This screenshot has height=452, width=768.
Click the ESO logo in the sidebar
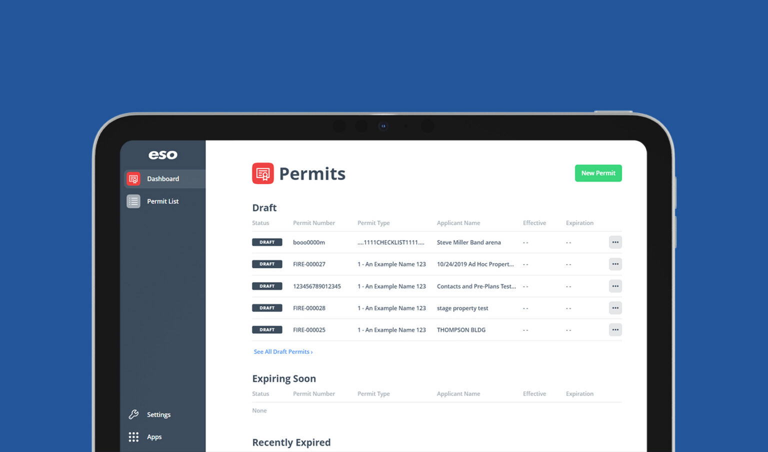pos(163,155)
